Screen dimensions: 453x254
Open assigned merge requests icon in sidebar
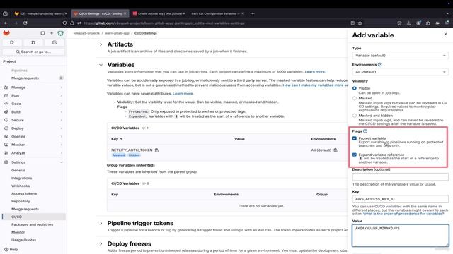click(33, 42)
